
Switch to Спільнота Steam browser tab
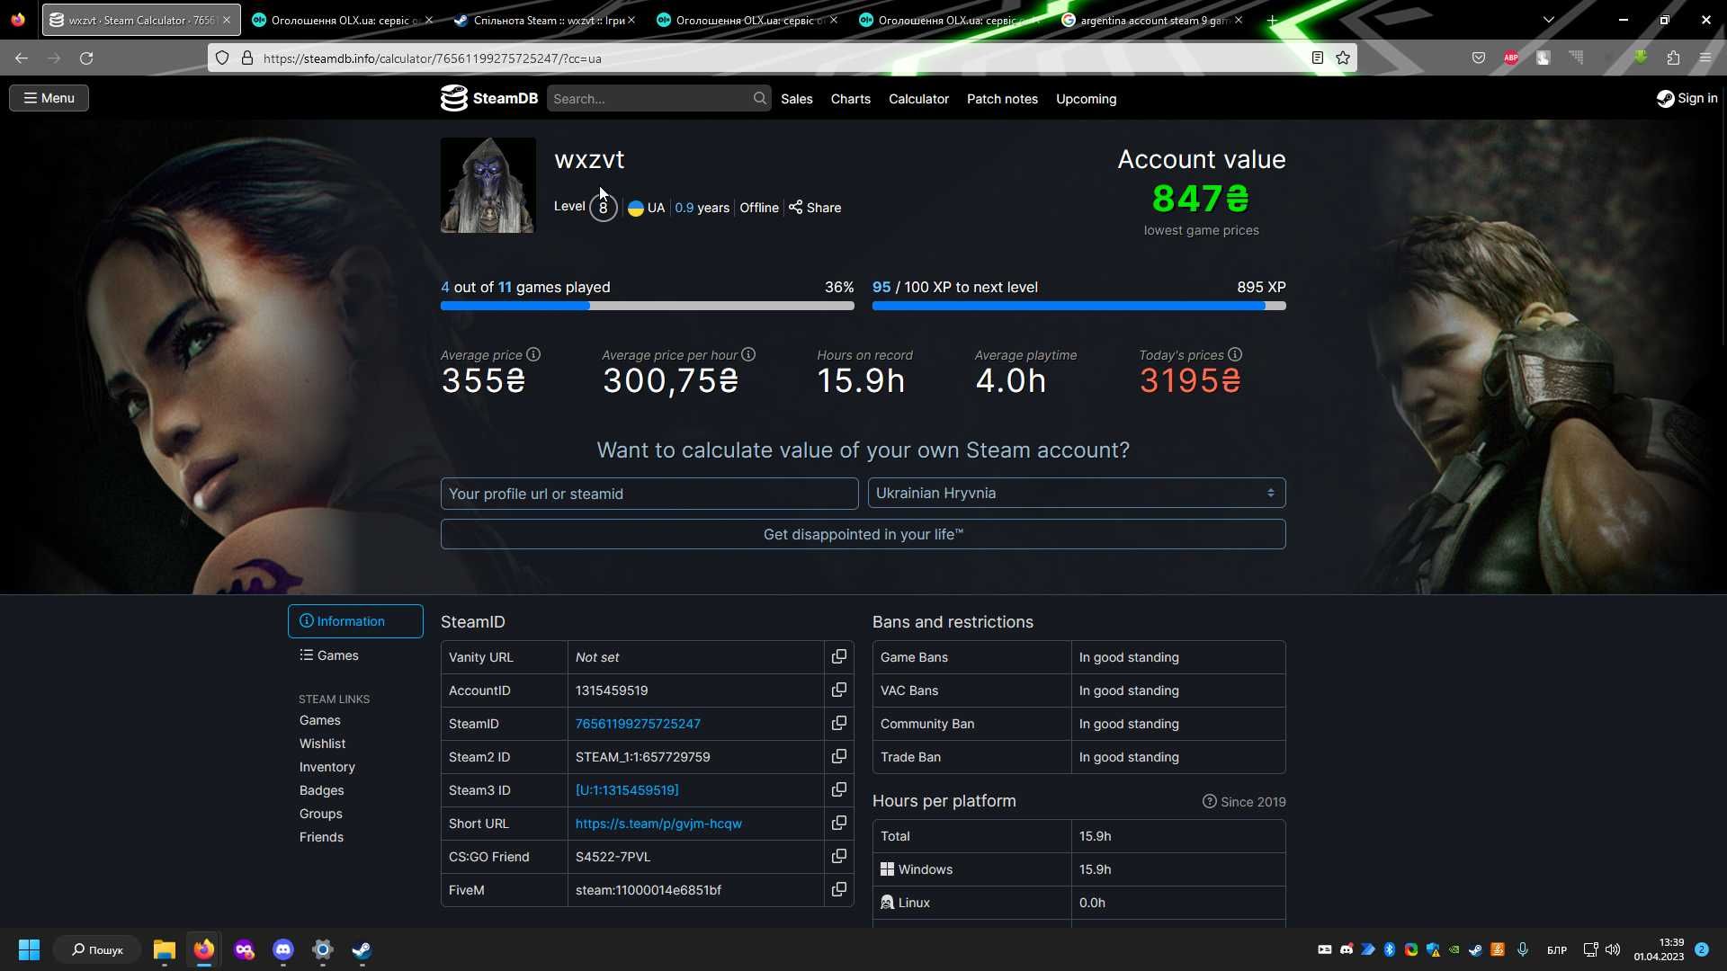(544, 20)
